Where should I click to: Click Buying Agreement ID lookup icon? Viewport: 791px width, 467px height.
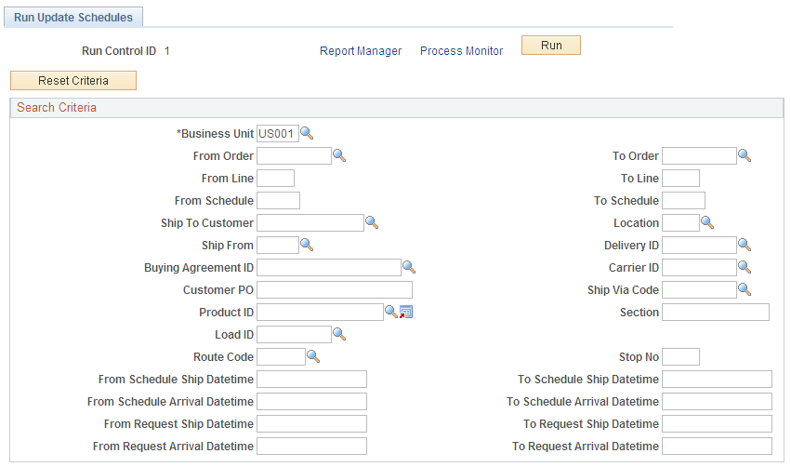pyautogui.click(x=409, y=267)
